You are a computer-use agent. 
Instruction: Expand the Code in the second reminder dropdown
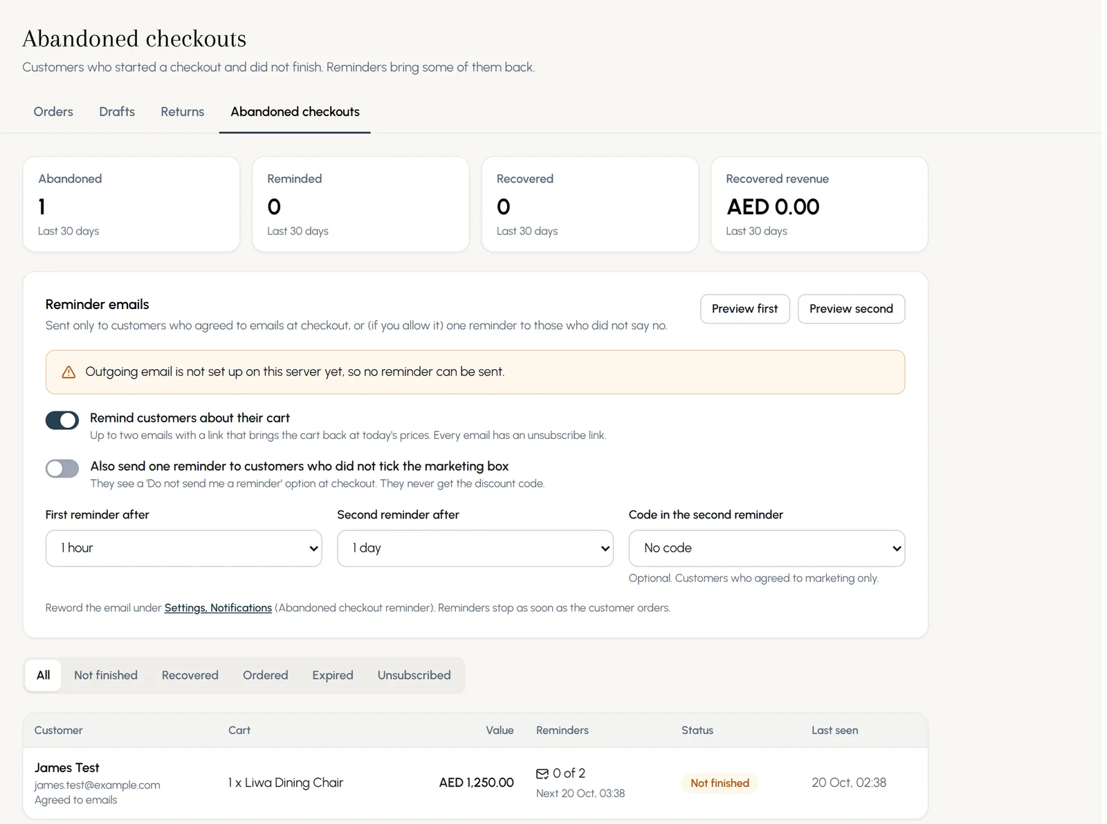[767, 548]
